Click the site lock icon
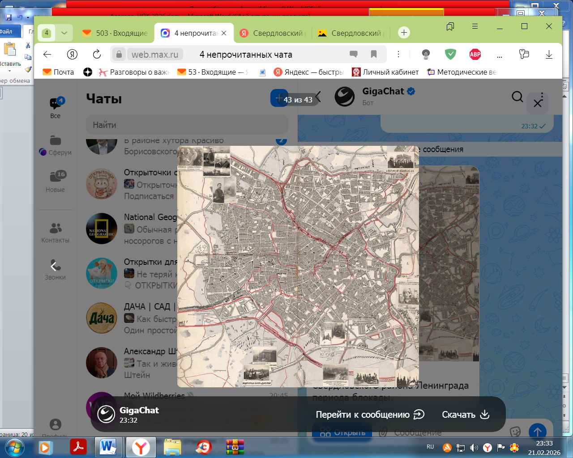The image size is (573, 458). [119, 55]
